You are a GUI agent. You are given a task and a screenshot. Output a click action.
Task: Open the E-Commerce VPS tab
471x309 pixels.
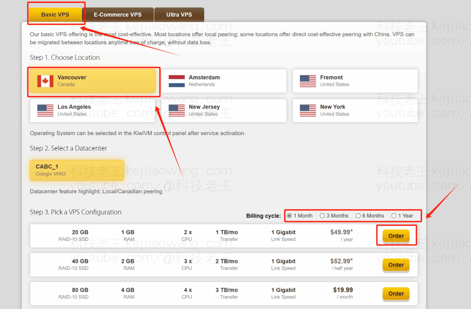(118, 15)
